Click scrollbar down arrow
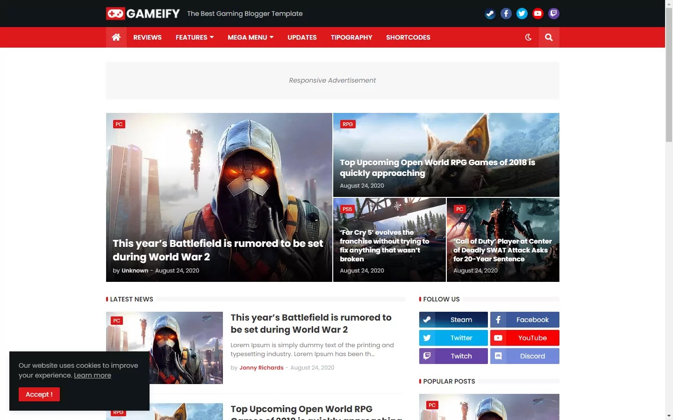The image size is (673, 420). (669, 416)
